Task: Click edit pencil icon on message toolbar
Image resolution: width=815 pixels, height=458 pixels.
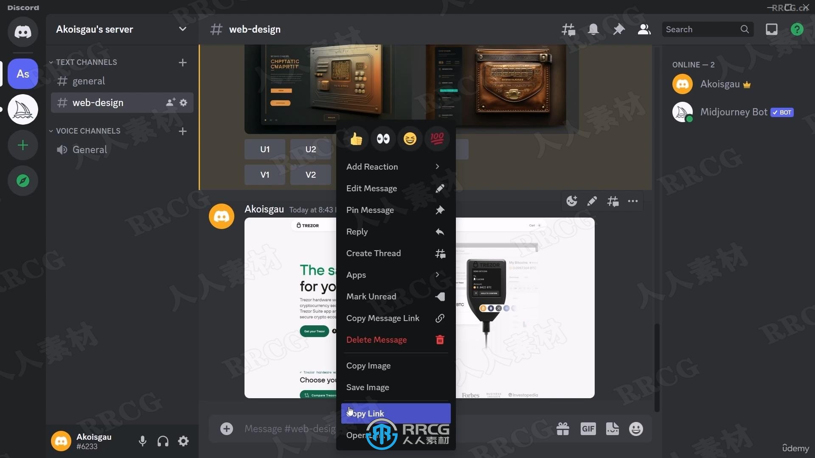Action: point(592,201)
